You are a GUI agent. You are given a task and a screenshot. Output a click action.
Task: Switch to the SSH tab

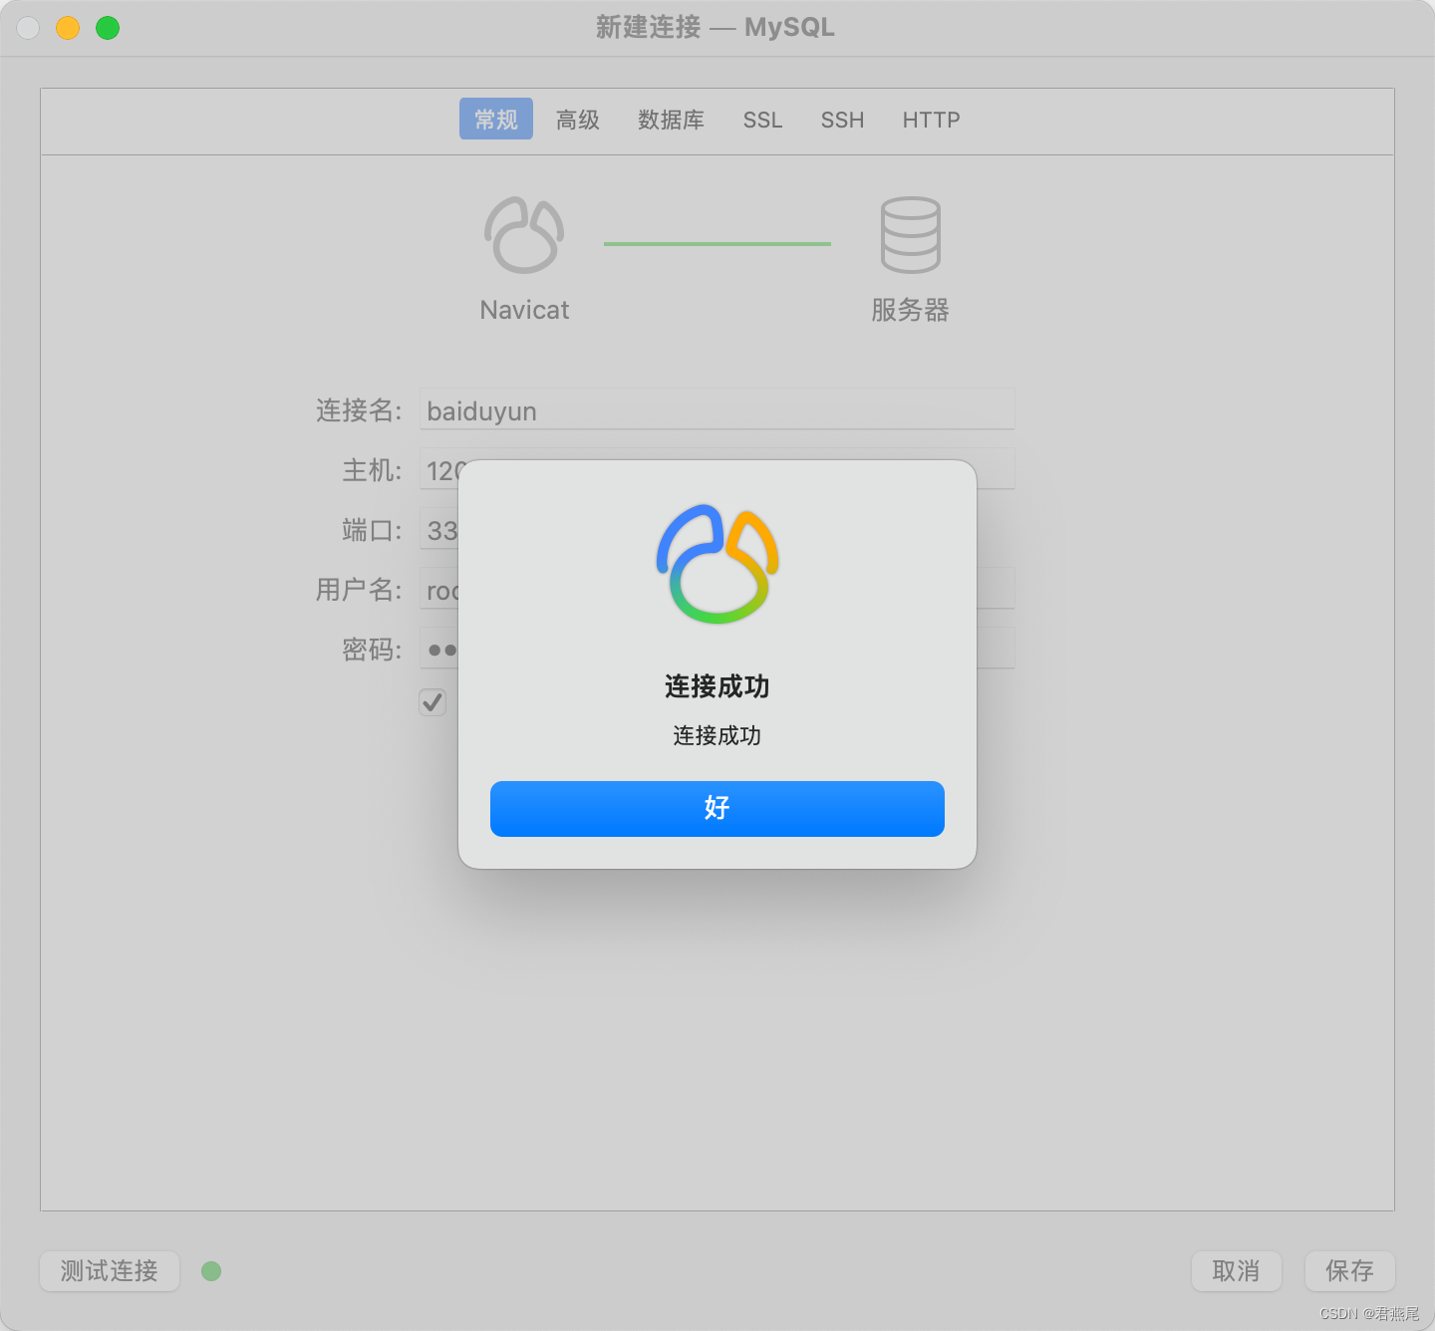pos(842,120)
